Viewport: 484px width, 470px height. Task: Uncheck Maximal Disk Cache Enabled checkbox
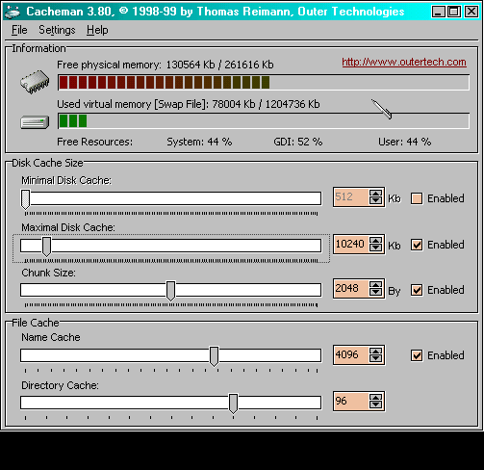click(x=417, y=245)
